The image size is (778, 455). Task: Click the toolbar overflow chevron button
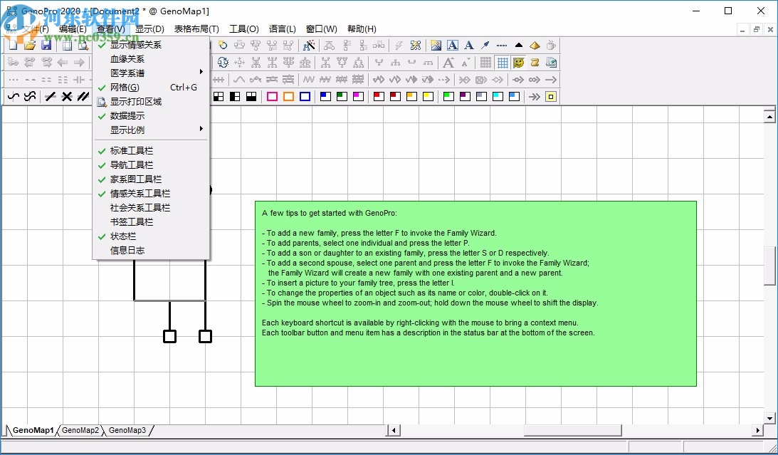(535, 96)
